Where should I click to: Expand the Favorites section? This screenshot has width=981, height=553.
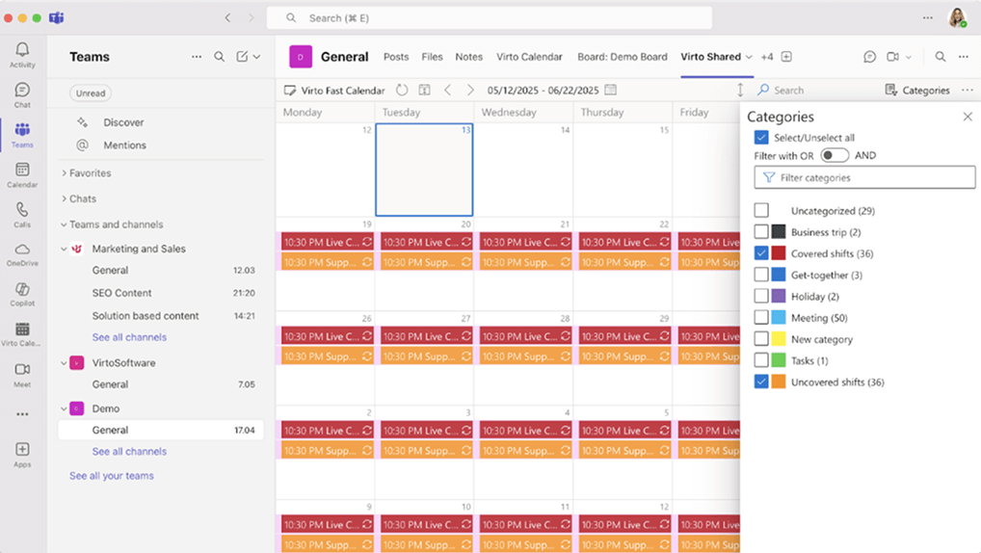pos(64,173)
